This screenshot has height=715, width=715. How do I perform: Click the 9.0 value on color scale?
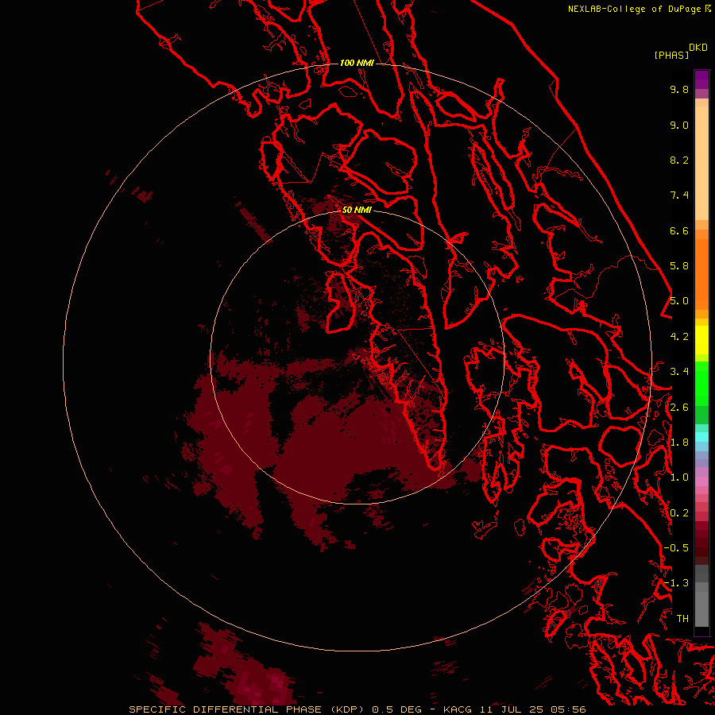coord(679,125)
